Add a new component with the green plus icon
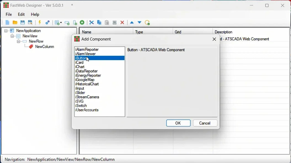291x163 pixels. click(x=81, y=22)
